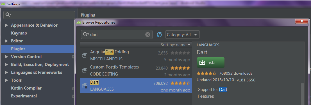
Task: Click the star rating beside 708092 downloads
Action: point(206,74)
